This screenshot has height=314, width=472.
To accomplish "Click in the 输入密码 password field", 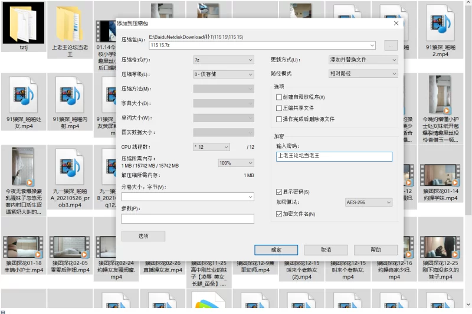I will [334, 156].
